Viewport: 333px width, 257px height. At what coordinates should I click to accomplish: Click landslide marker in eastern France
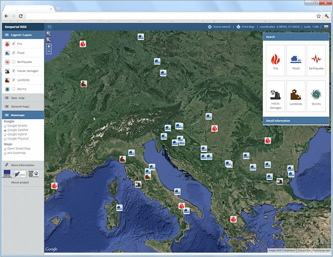coord(83,84)
